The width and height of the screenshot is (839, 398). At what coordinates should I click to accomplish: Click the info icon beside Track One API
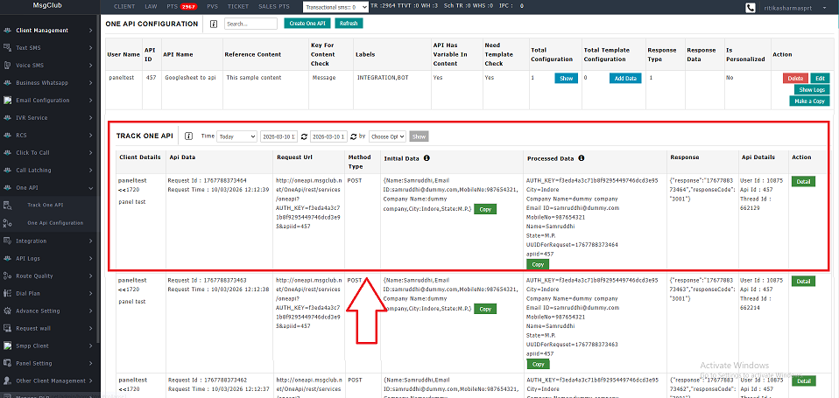pyautogui.click(x=189, y=136)
